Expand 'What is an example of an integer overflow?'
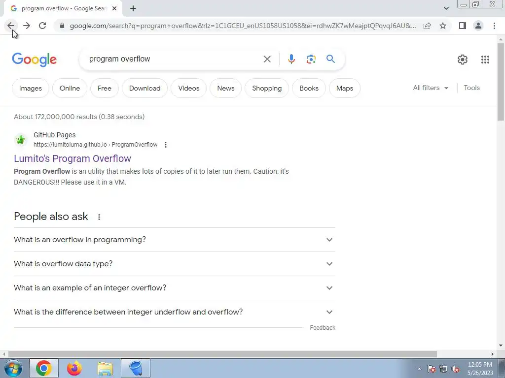The height and width of the screenshot is (378, 505). [175, 288]
